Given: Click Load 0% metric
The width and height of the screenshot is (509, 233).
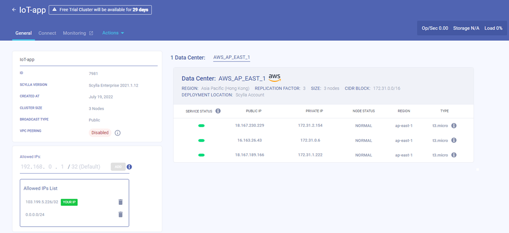Looking at the screenshot, I should [x=493, y=28].
